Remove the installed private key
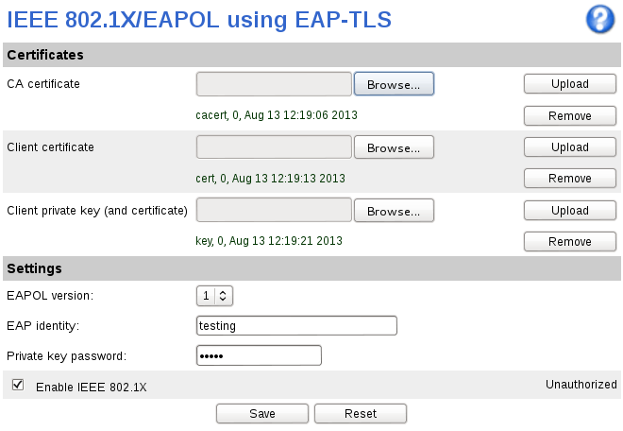 tap(570, 242)
